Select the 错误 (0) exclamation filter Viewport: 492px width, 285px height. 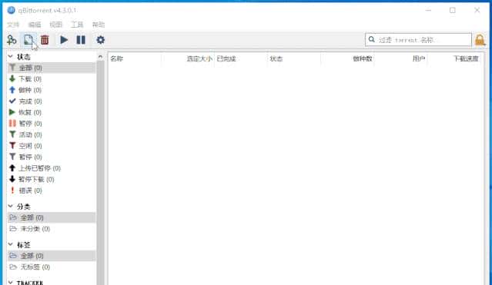[x=52, y=191]
